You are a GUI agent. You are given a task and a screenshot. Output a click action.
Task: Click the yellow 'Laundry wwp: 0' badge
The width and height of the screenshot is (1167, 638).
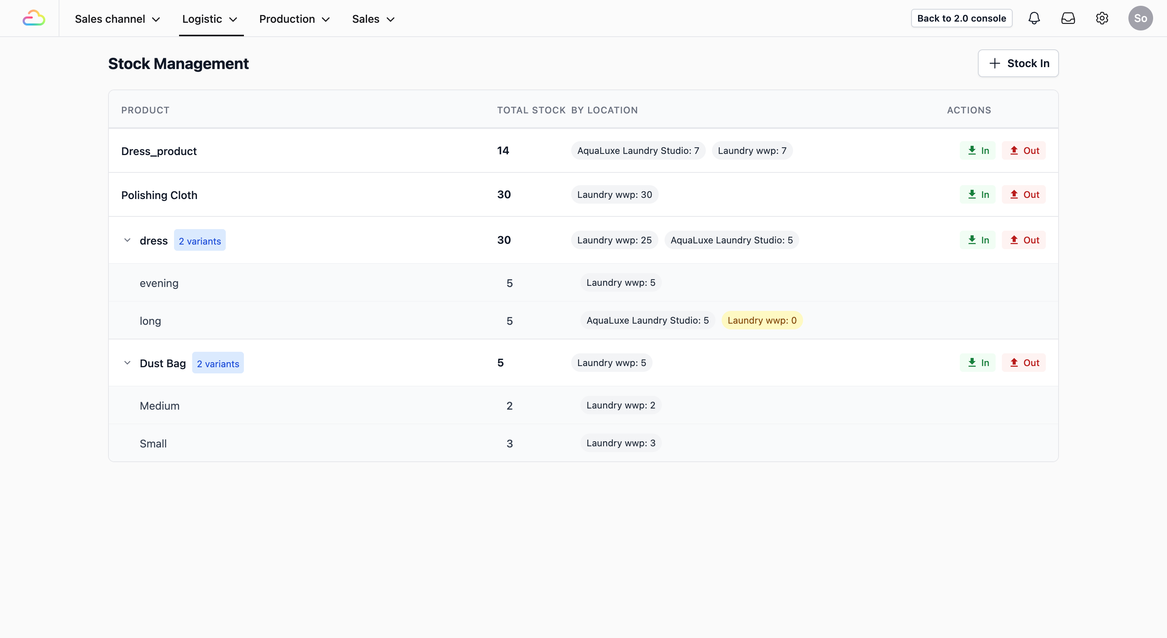point(761,321)
